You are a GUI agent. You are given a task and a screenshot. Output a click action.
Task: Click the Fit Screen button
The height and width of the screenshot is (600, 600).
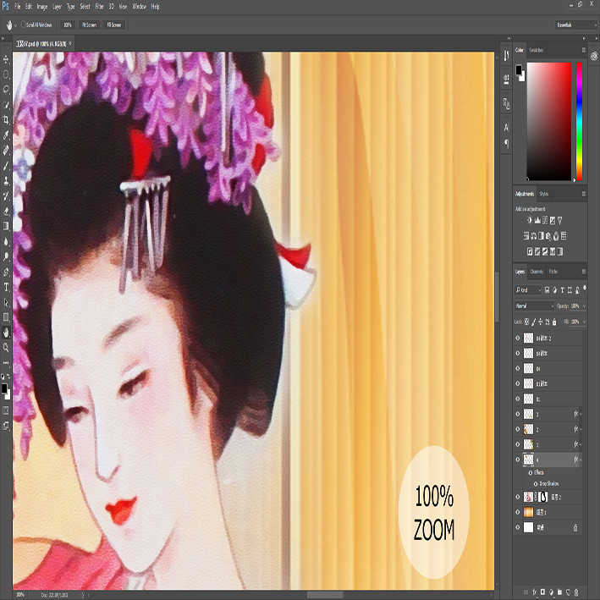coord(89,25)
